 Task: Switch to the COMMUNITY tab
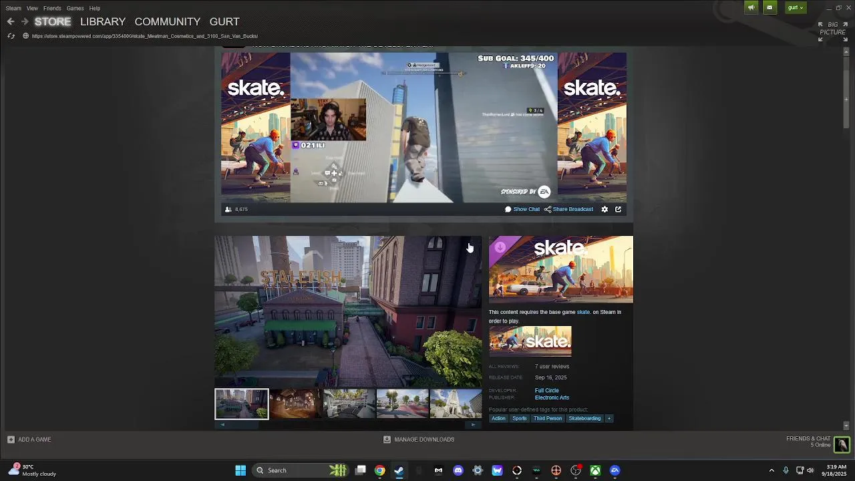(168, 21)
